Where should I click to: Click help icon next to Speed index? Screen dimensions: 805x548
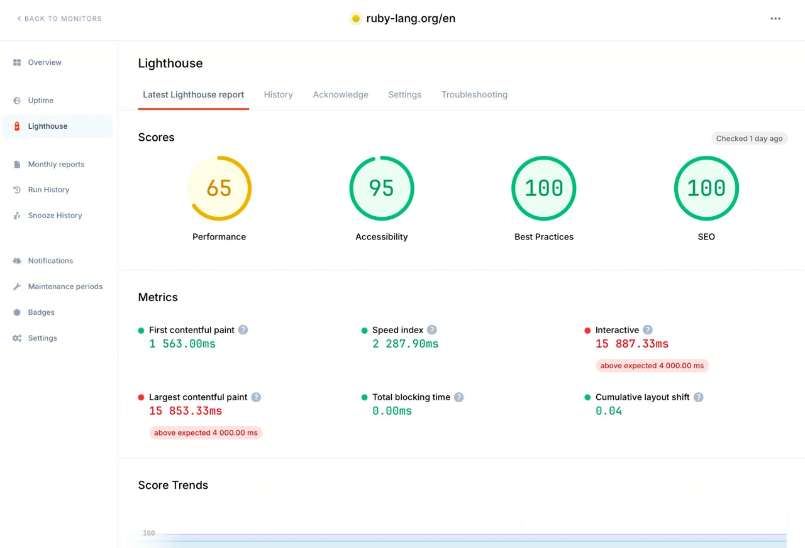click(431, 330)
